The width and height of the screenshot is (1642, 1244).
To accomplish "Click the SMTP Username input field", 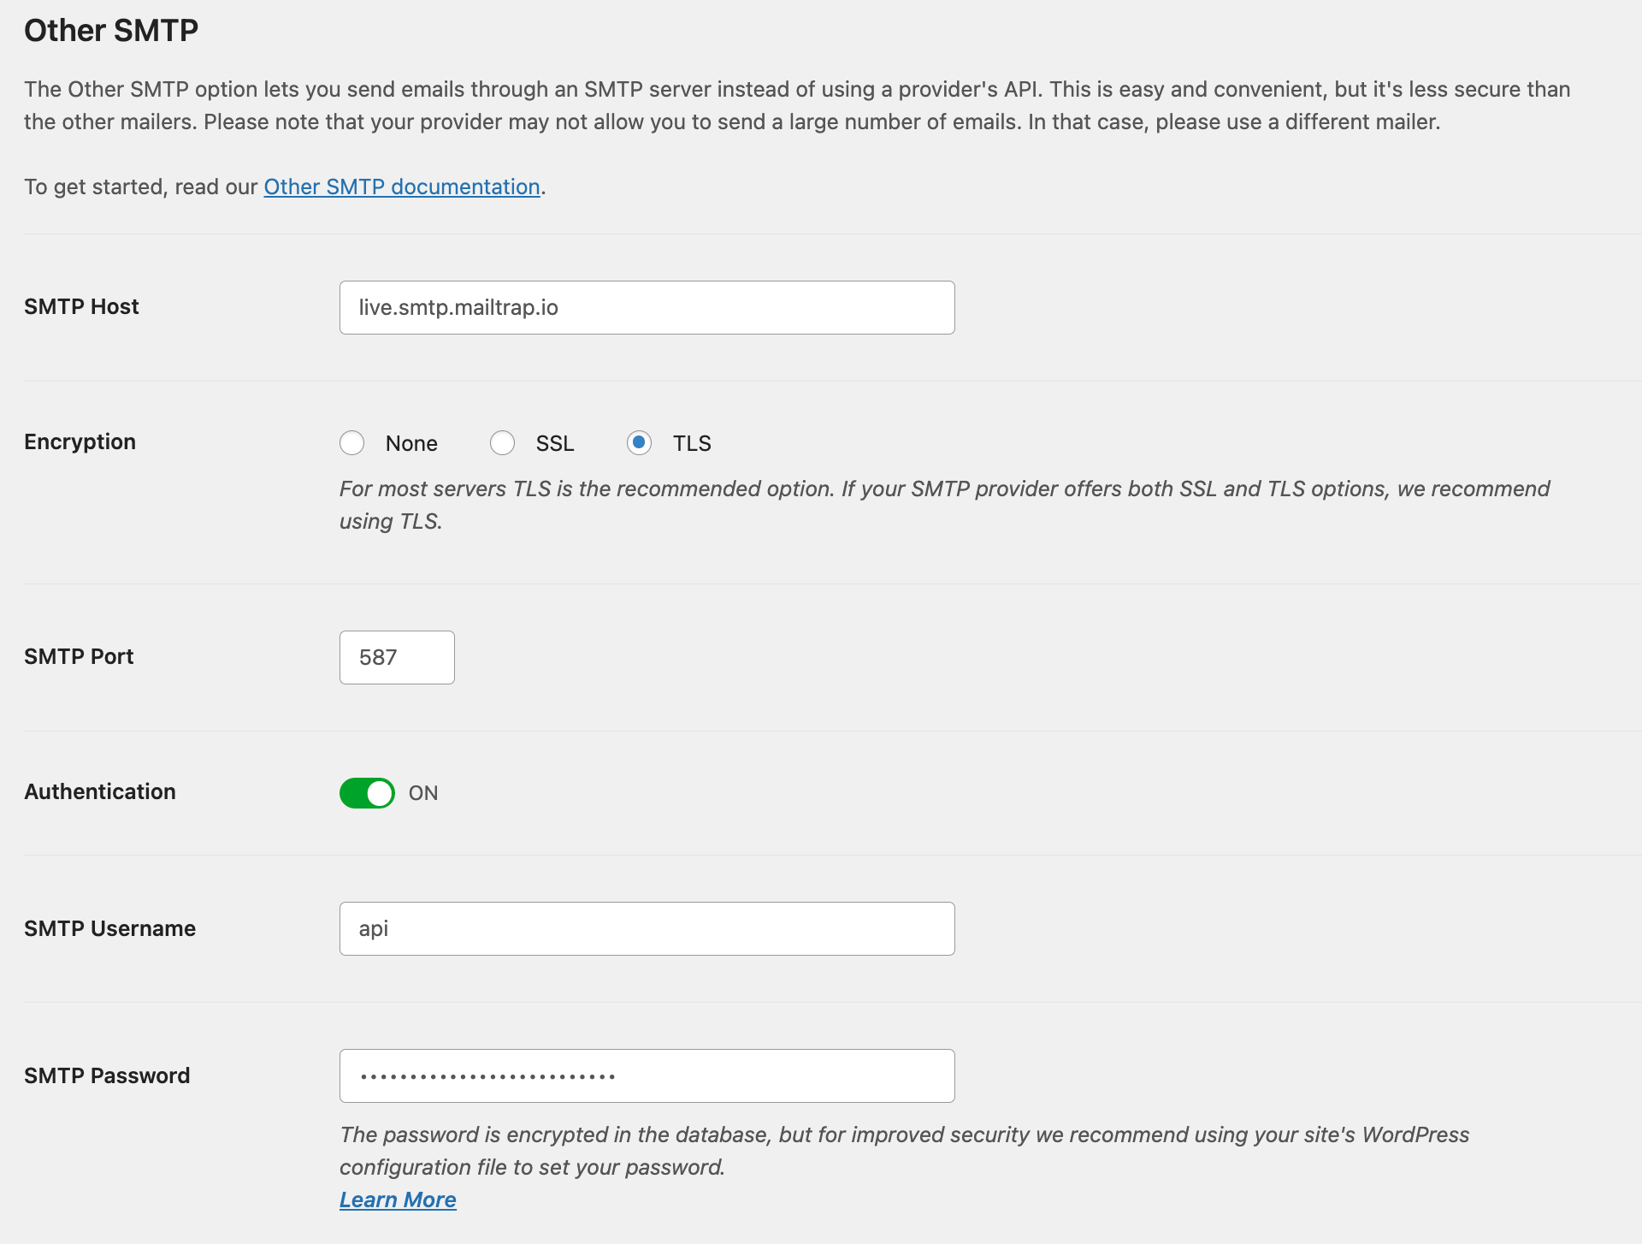I will pyautogui.click(x=647, y=927).
